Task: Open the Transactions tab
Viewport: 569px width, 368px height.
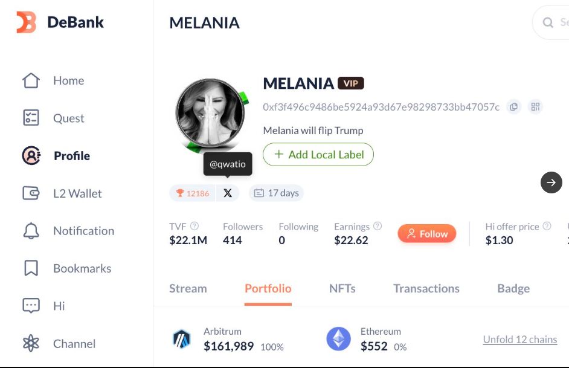Action: pyautogui.click(x=426, y=289)
